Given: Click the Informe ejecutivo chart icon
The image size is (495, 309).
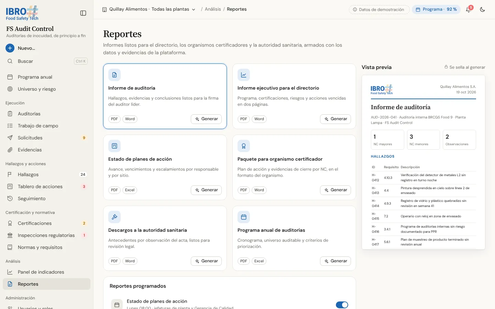Looking at the screenshot, I should (x=244, y=75).
